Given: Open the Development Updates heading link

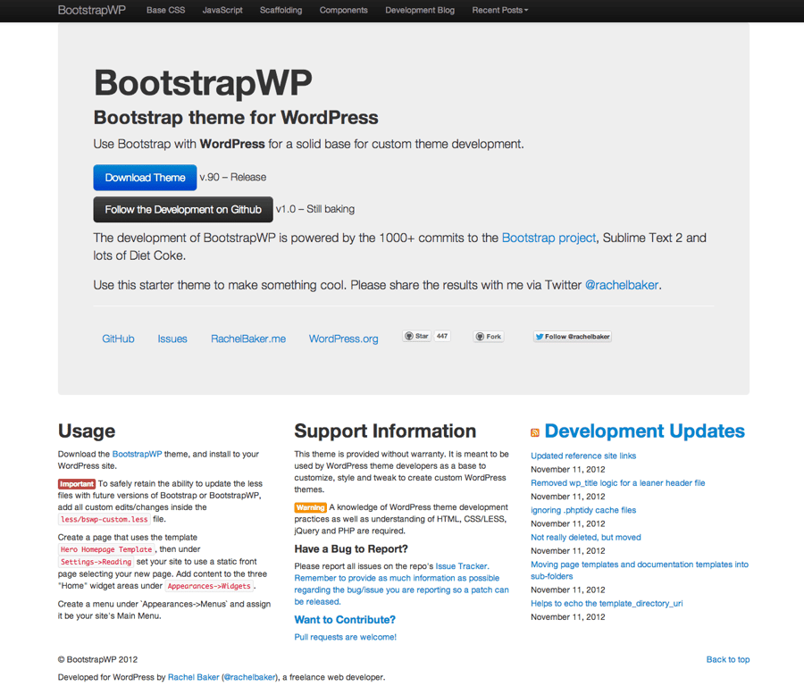Looking at the screenshot, I should click(644, 431).
